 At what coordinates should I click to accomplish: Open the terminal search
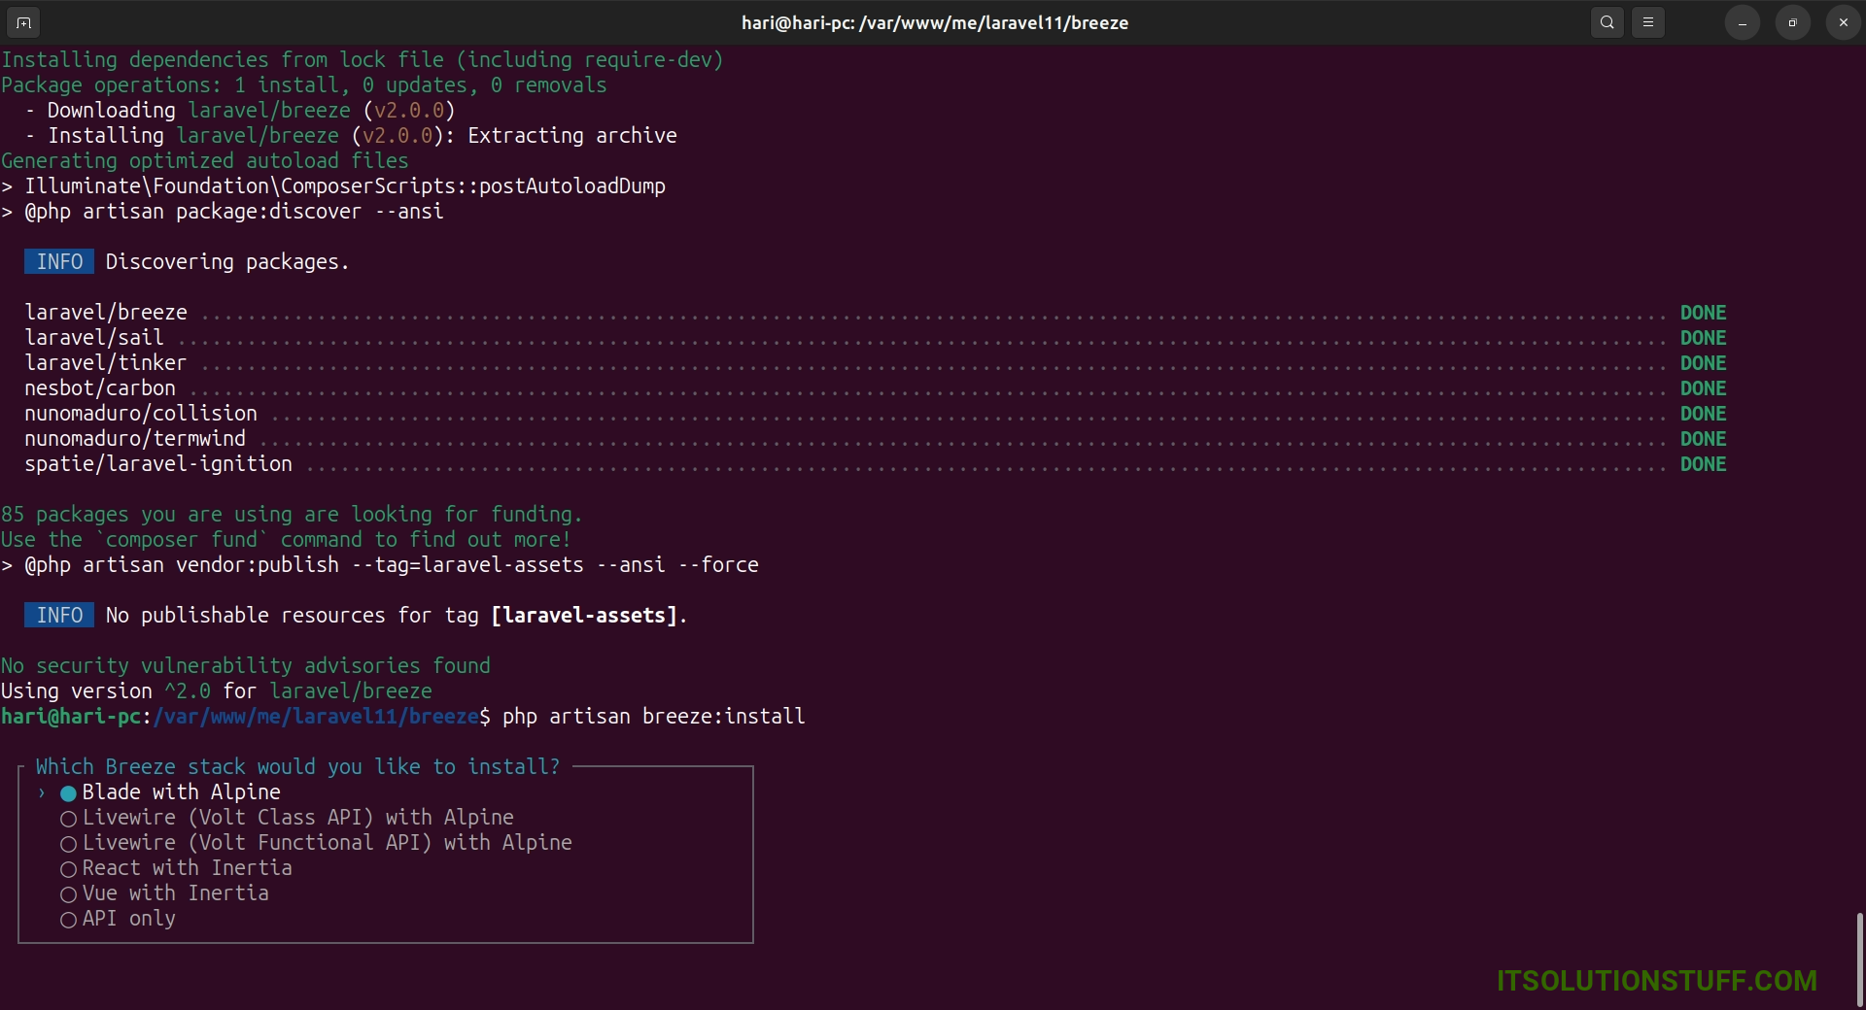click(1607, 22)
